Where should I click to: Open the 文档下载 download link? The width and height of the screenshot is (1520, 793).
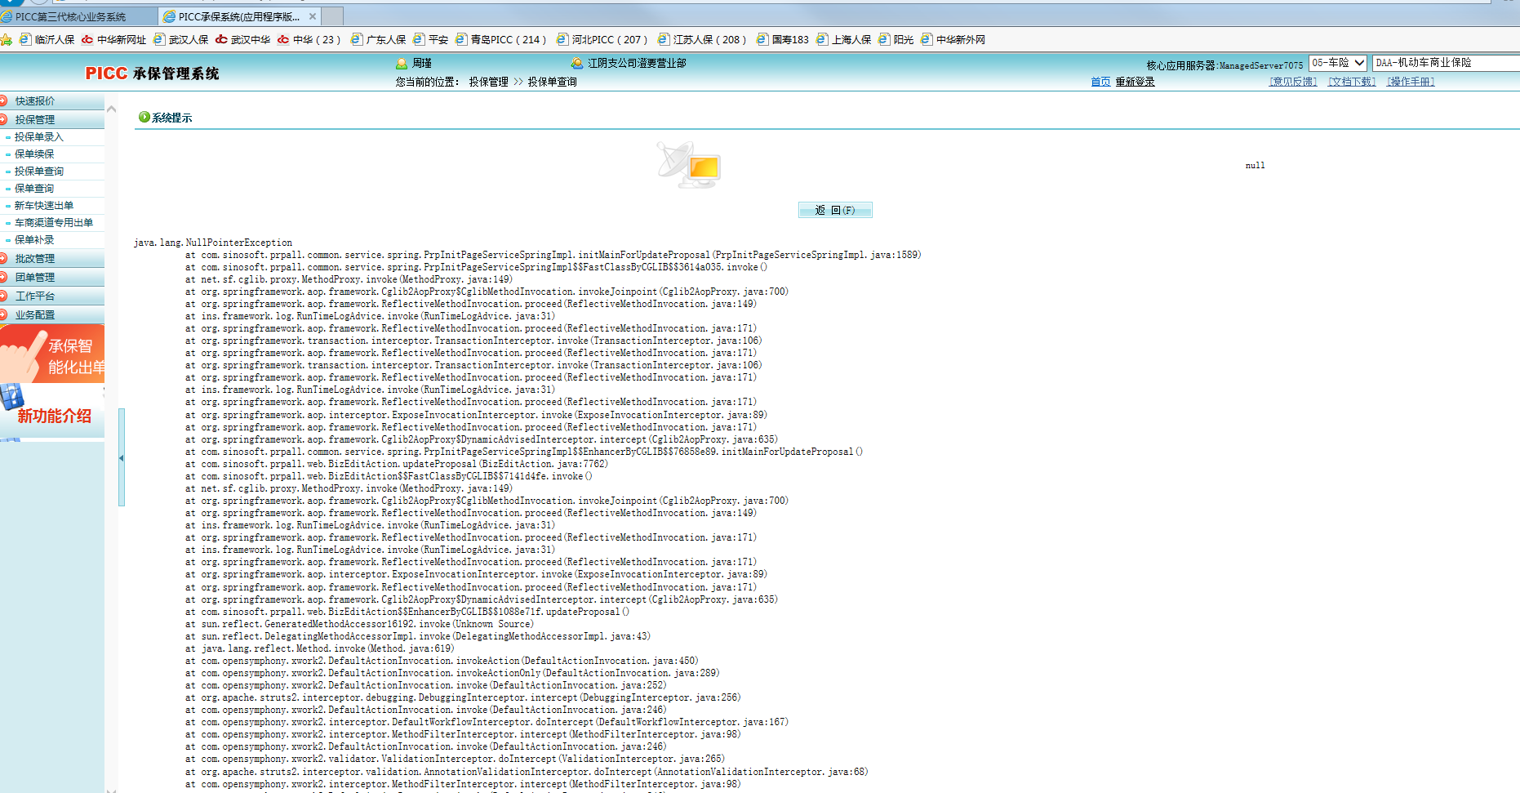tap(1352, 82)
